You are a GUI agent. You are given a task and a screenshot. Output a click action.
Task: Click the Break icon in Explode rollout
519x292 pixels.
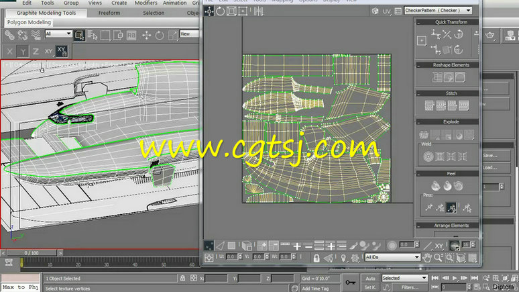click(424, 134)
